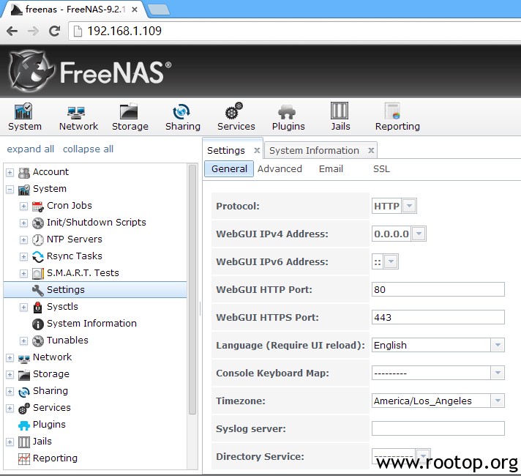
Task: Reload the page with the refresh icon
Action: [x=54, y=31]
